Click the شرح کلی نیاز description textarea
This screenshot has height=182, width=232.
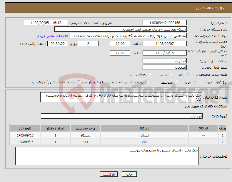point(121,97)
